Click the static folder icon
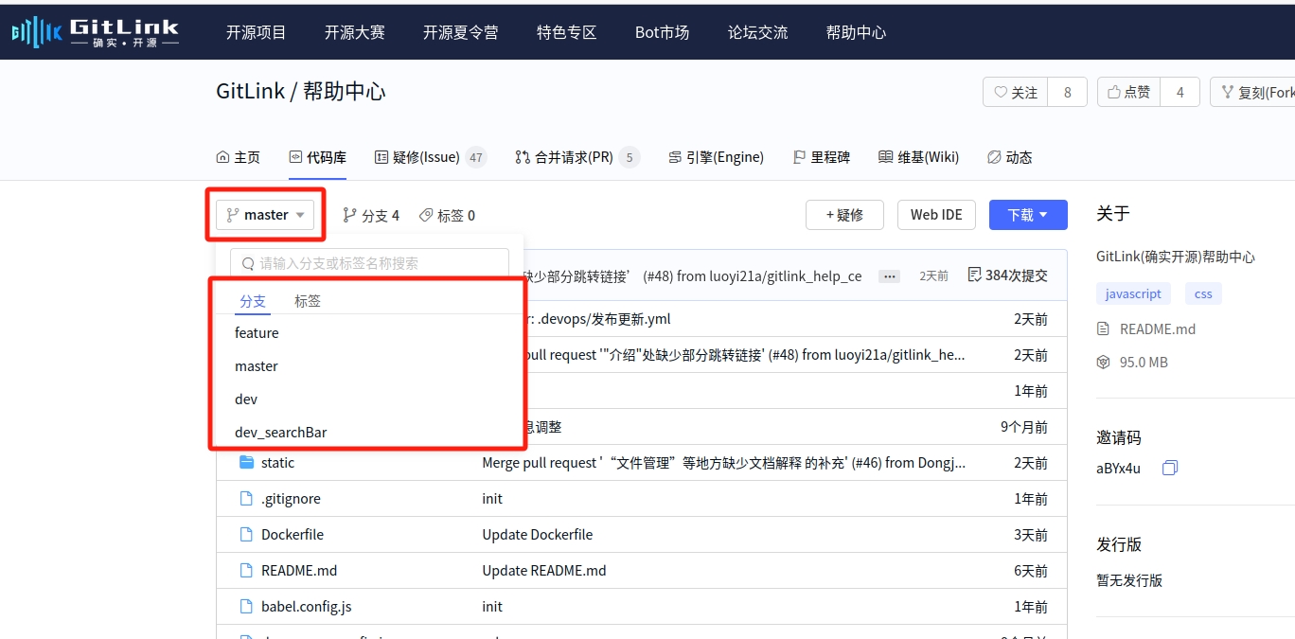Screen dimensions: 1295x639 pos(247,462)
